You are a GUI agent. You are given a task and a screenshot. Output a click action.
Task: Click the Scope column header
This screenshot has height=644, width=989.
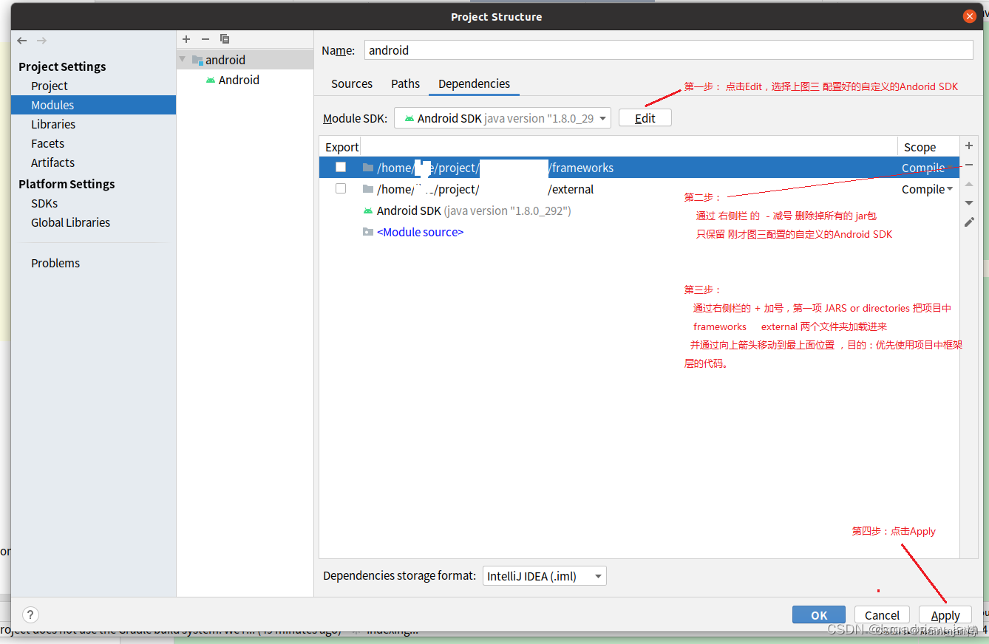(x=928, y=147)
